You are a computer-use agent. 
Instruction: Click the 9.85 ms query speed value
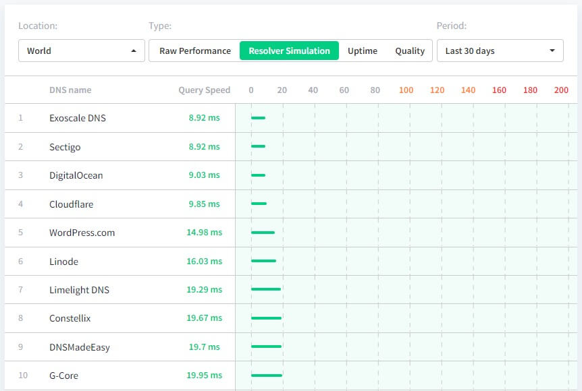click(x=204, y=204)
